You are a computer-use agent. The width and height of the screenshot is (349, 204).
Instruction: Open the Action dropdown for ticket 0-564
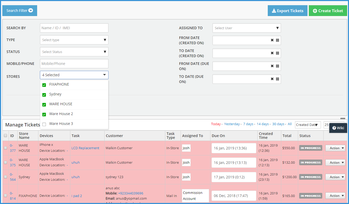335,177
